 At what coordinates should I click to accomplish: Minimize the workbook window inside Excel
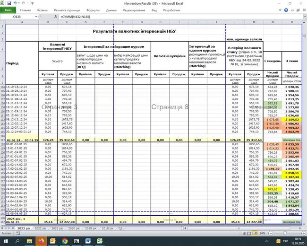pos(292,10)
